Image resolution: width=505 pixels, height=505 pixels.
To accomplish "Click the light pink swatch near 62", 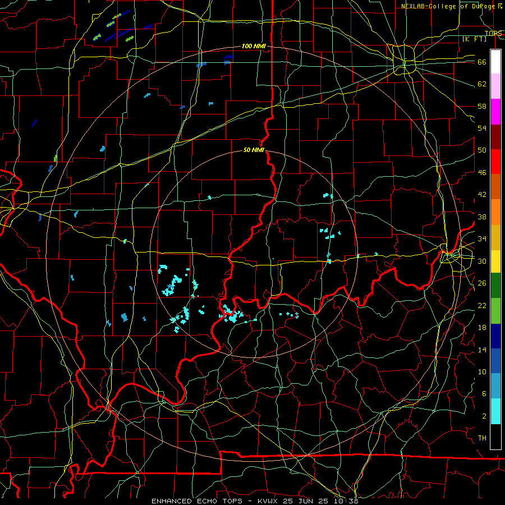I will click(x=495, y=86).
